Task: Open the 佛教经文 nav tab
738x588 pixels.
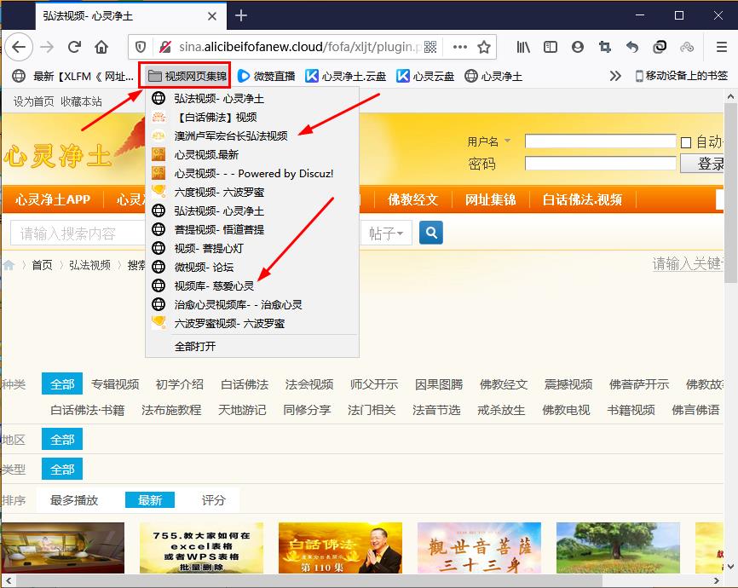Action: tap(412, 199)
